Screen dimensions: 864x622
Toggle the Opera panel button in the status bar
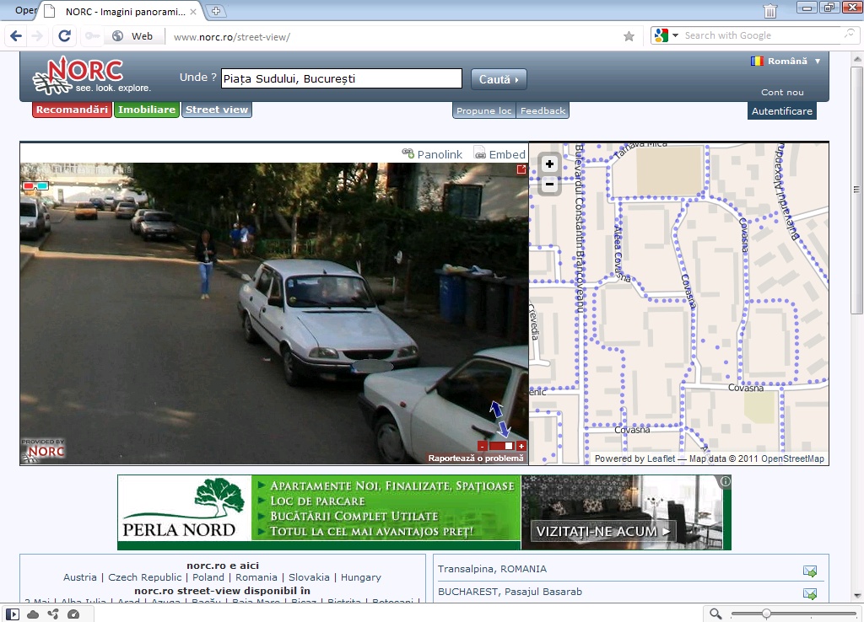click(13, 614)
